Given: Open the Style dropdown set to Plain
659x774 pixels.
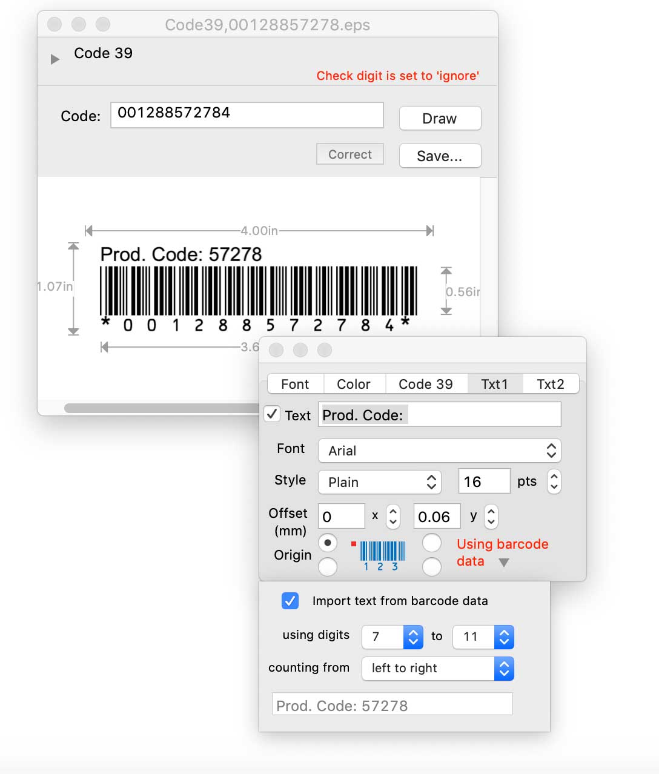Looking at the screenshot, I should pyautogui.click(x=380, y=482).
